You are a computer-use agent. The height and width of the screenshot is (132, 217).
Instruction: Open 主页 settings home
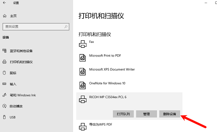13,16
